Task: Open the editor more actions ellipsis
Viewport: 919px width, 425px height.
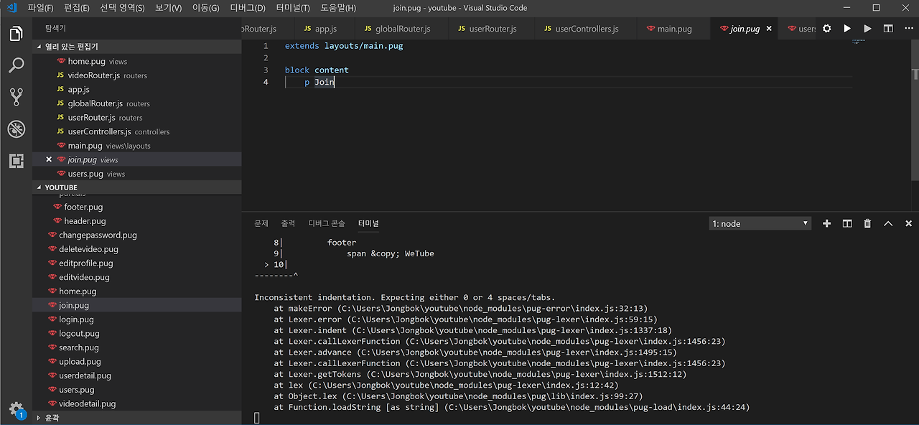Action: (908, 29)
